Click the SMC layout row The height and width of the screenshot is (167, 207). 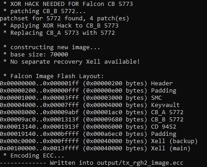[x=81, y=98]
